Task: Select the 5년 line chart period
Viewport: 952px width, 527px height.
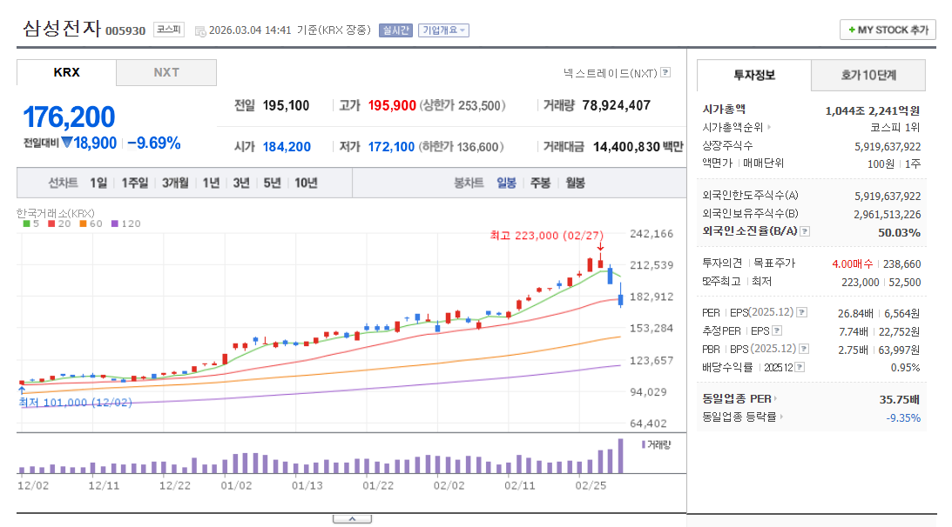Action: pyautogui.click(x=272, y=183)
